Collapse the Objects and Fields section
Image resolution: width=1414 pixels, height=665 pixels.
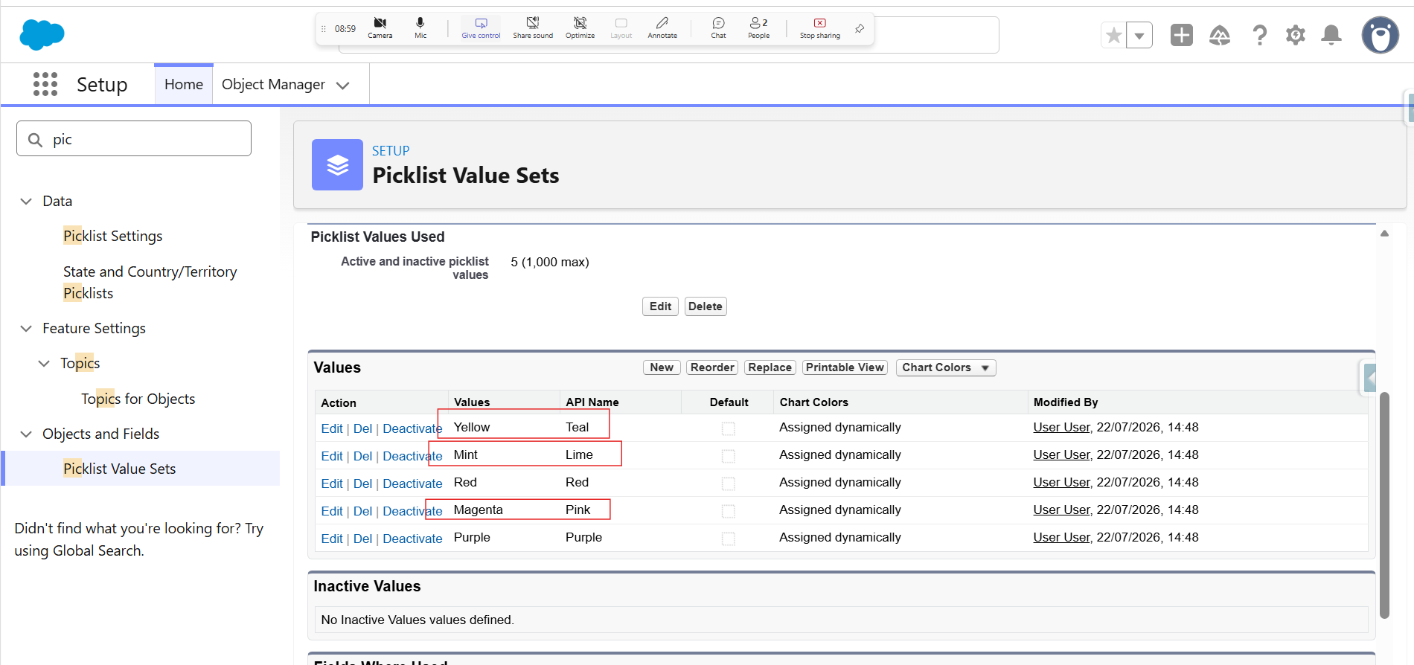tap(26, 434)
